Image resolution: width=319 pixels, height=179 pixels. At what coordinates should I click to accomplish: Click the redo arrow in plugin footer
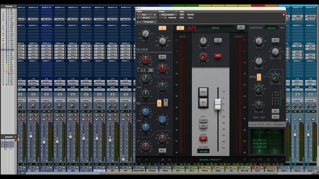pos(146,160)
